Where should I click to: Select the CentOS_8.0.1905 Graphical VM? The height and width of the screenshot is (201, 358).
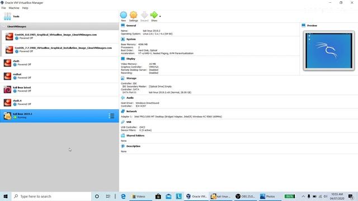tap(60, 36)
